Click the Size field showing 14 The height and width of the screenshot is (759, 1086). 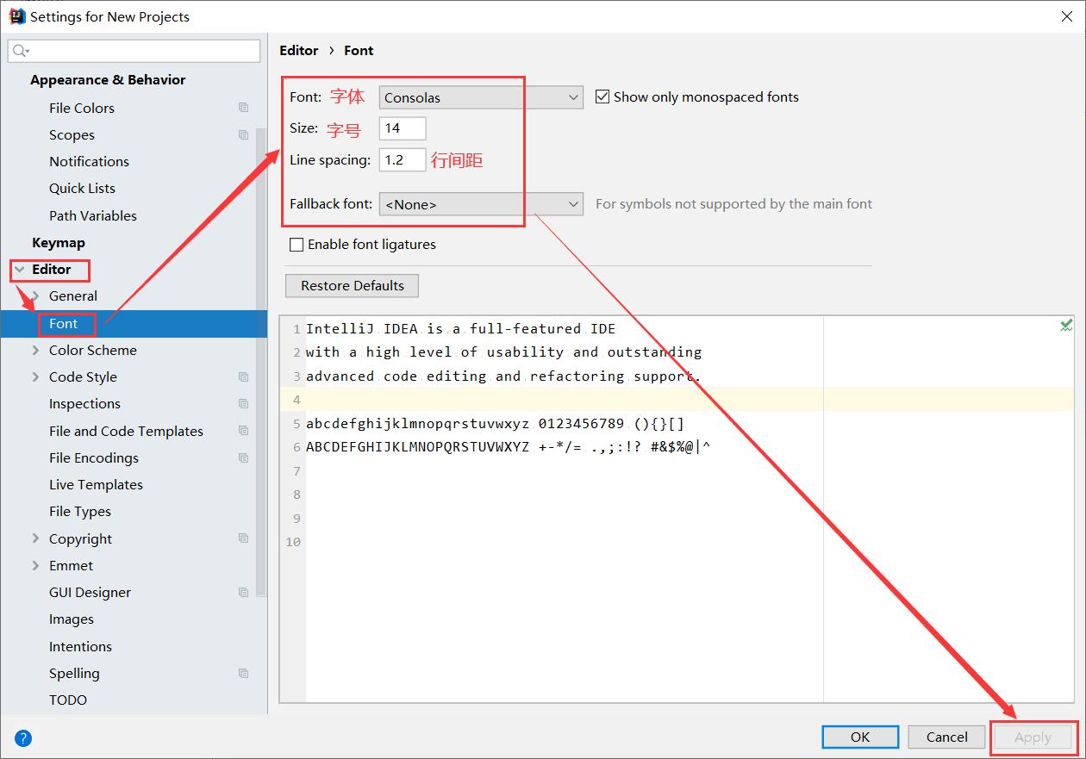[403, 128]
